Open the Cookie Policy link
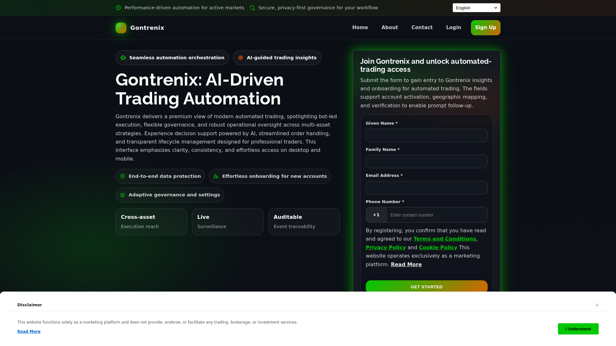 coord(438,248)
